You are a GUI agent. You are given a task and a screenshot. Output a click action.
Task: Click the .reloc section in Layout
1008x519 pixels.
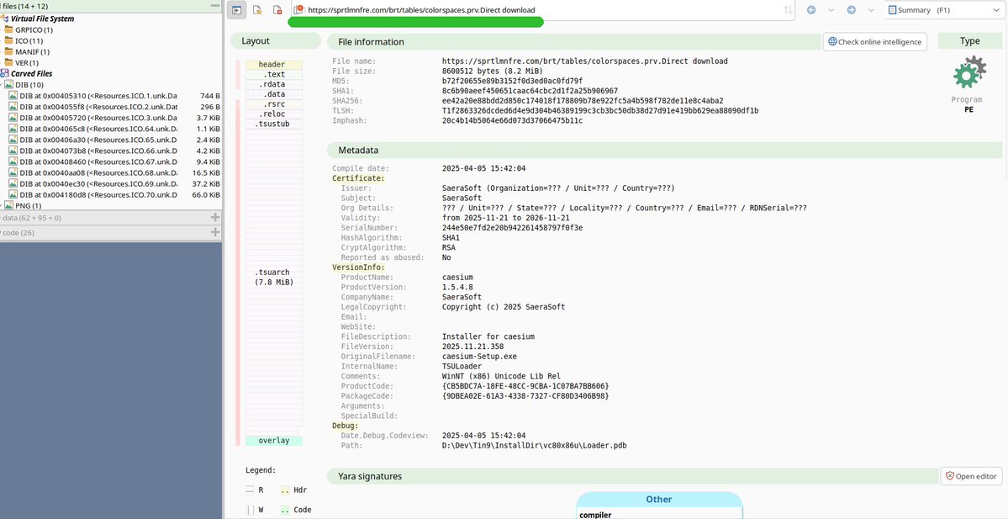tap(274, 114)
